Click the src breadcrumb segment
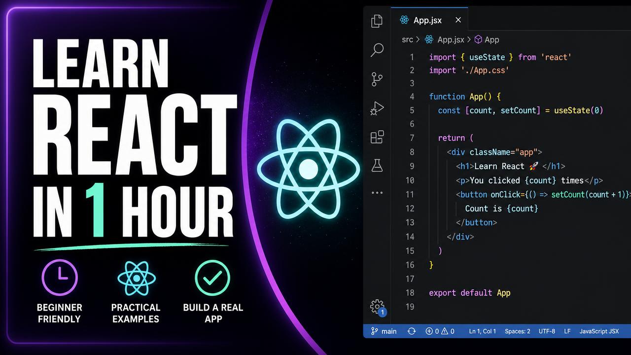Viewport: 631px width, 355px height. click(407, 39)
